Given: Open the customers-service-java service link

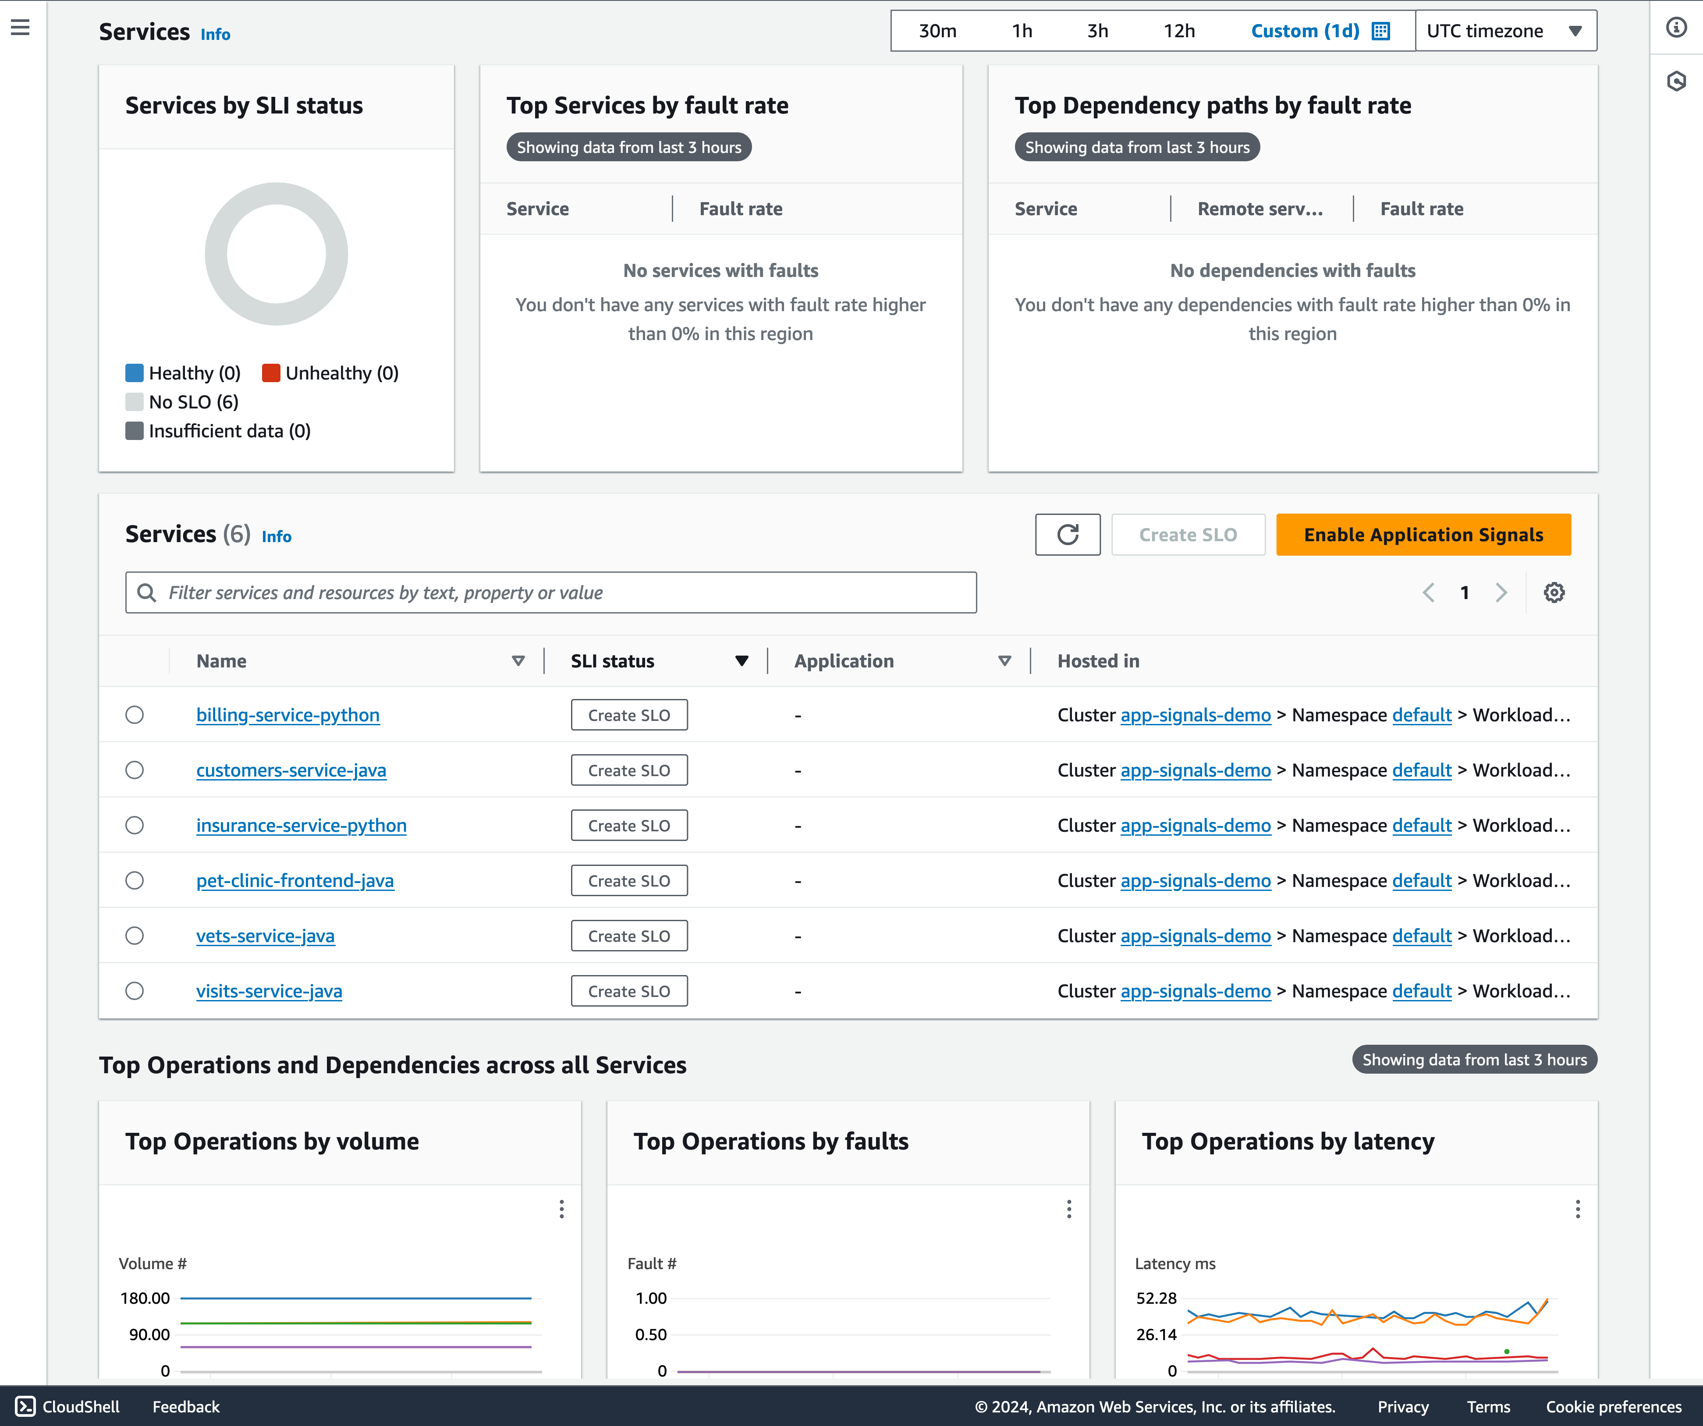Looking at the screenshot, I should (x=291, y=770).
